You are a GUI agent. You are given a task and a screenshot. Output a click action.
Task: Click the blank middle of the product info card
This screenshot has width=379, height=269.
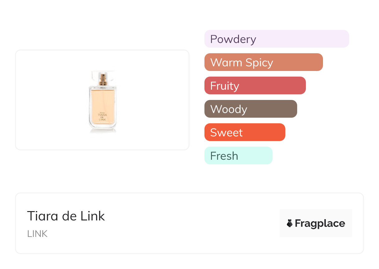[x=187, y=223]
